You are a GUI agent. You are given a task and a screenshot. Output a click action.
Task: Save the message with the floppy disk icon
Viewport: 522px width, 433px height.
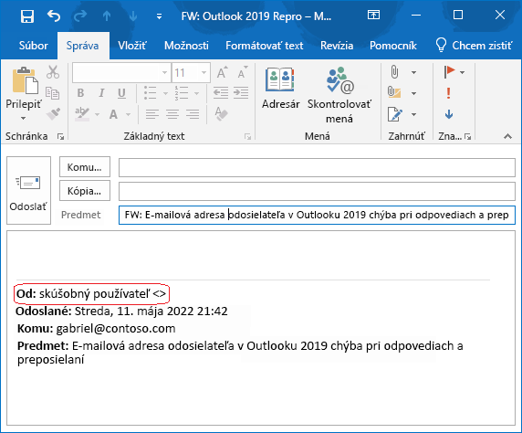27,16
